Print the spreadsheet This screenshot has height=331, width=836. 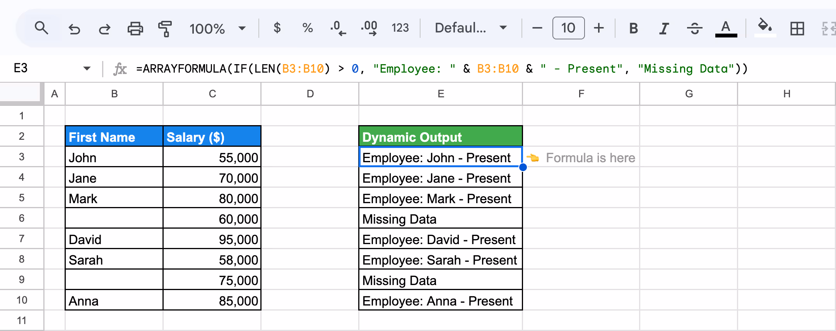(x=135, y=29)
